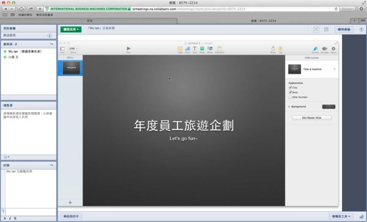The height and width of the screenshot is (222, 367).
Task: Click the chat message input field
Action: (31, 212)
